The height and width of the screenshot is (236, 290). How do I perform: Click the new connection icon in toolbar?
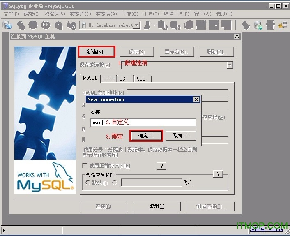7,25
